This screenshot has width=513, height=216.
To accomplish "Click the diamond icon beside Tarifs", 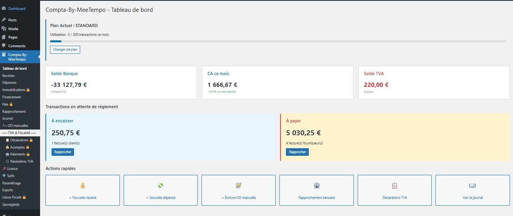I will pyautogui.click(x=4, y=176).
